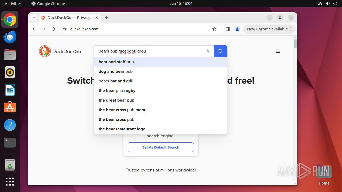The width and height of the screenshot is (342, 192).
Task: Click DuckDuckGo wordmark text
Action: click(x=67, y=51)
